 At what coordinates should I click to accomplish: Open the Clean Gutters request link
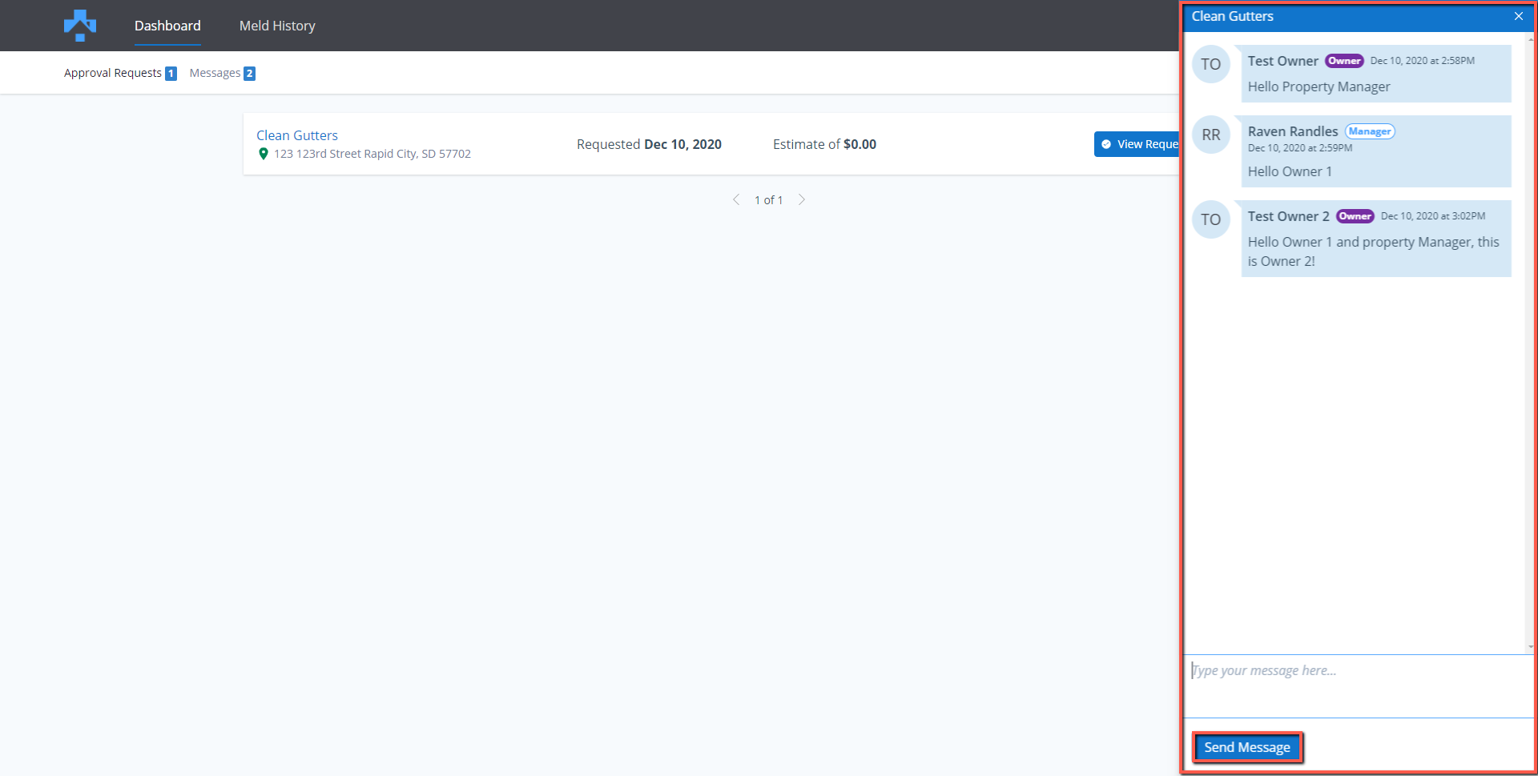tap(296, 135)
